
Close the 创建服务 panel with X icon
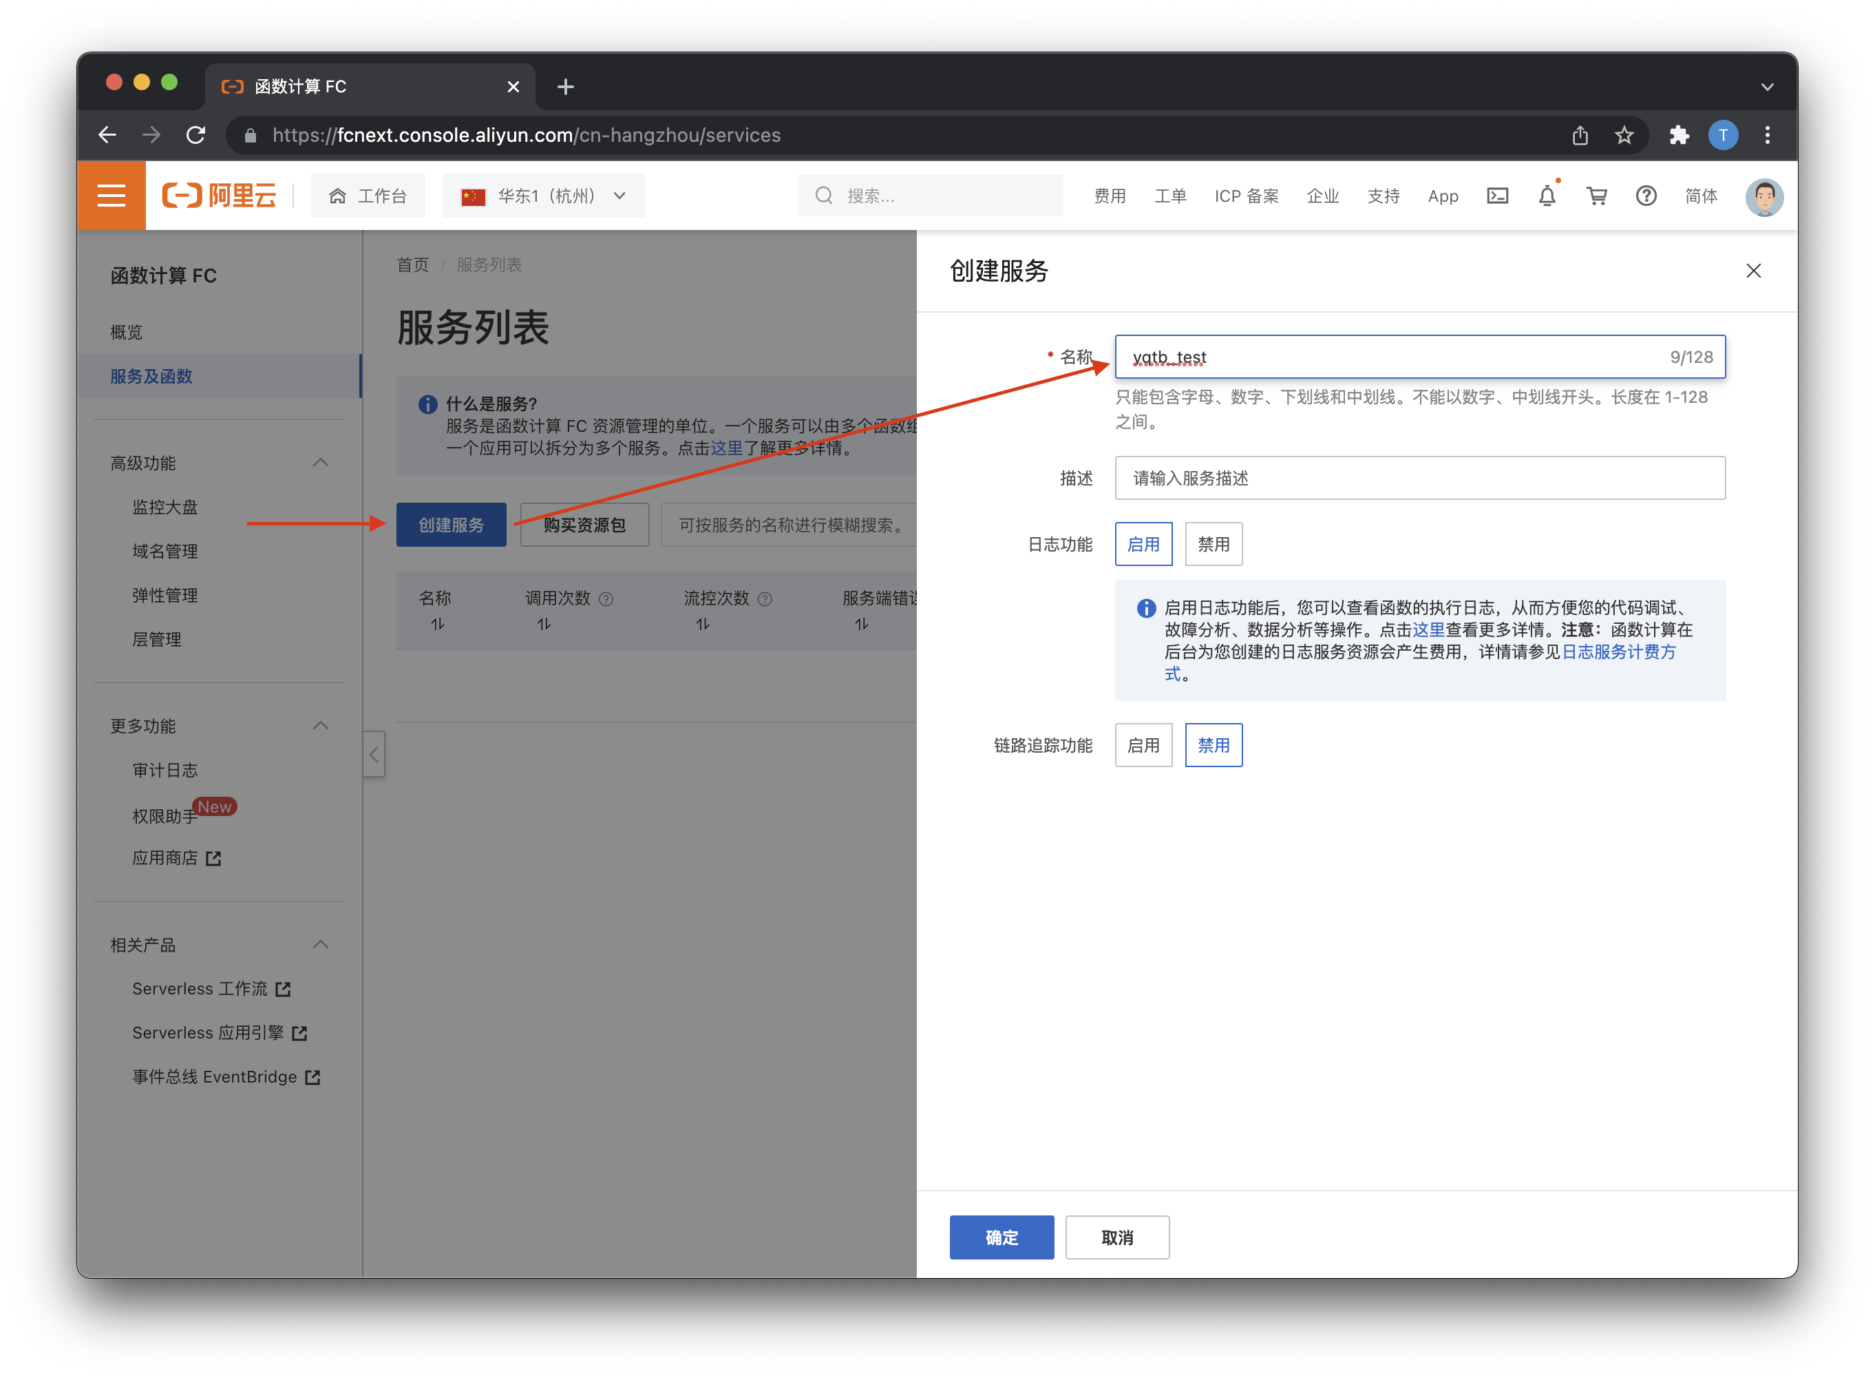1753,271
